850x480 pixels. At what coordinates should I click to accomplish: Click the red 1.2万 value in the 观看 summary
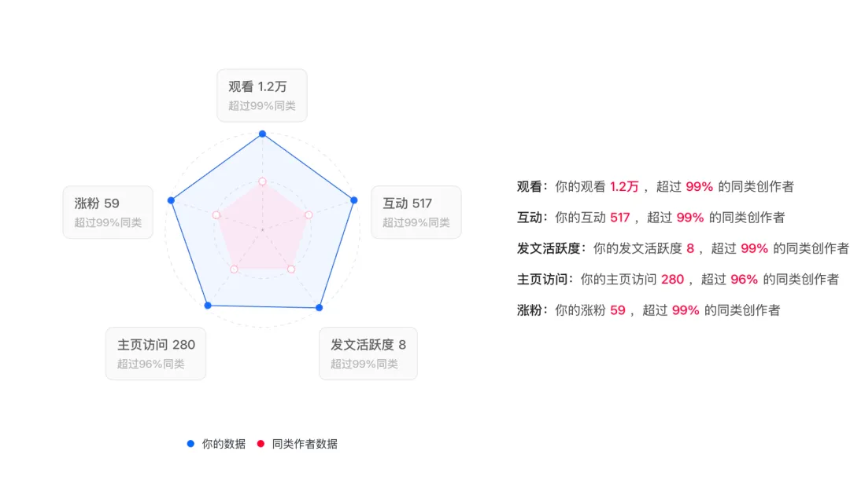click(624, 187)
